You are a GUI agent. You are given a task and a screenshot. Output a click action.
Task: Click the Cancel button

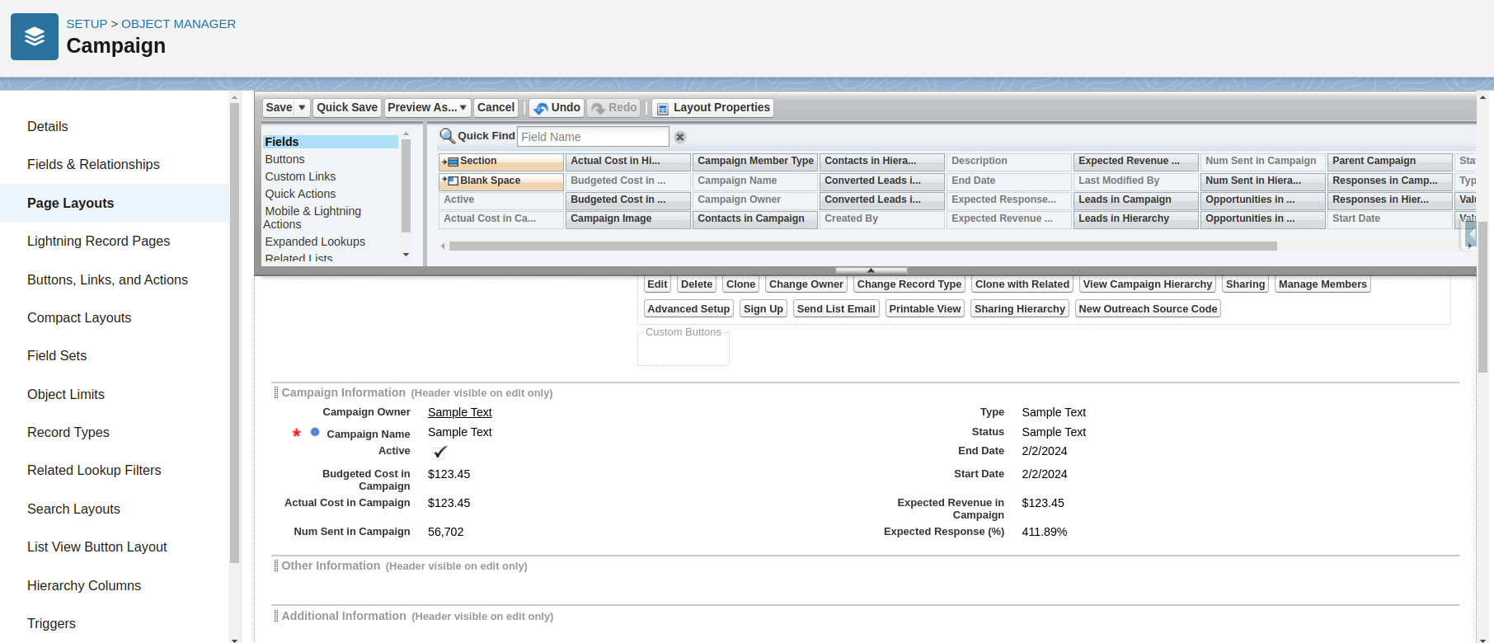[x=496, y=108]
